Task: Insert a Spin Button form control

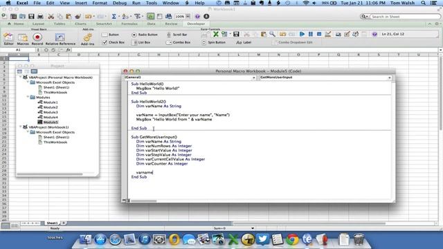Action: [x=214, y=42]
